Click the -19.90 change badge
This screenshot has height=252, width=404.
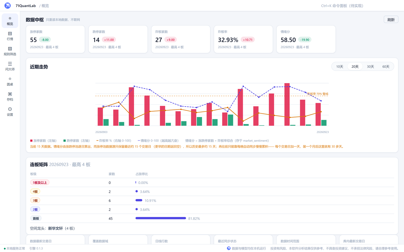(305, 40)
